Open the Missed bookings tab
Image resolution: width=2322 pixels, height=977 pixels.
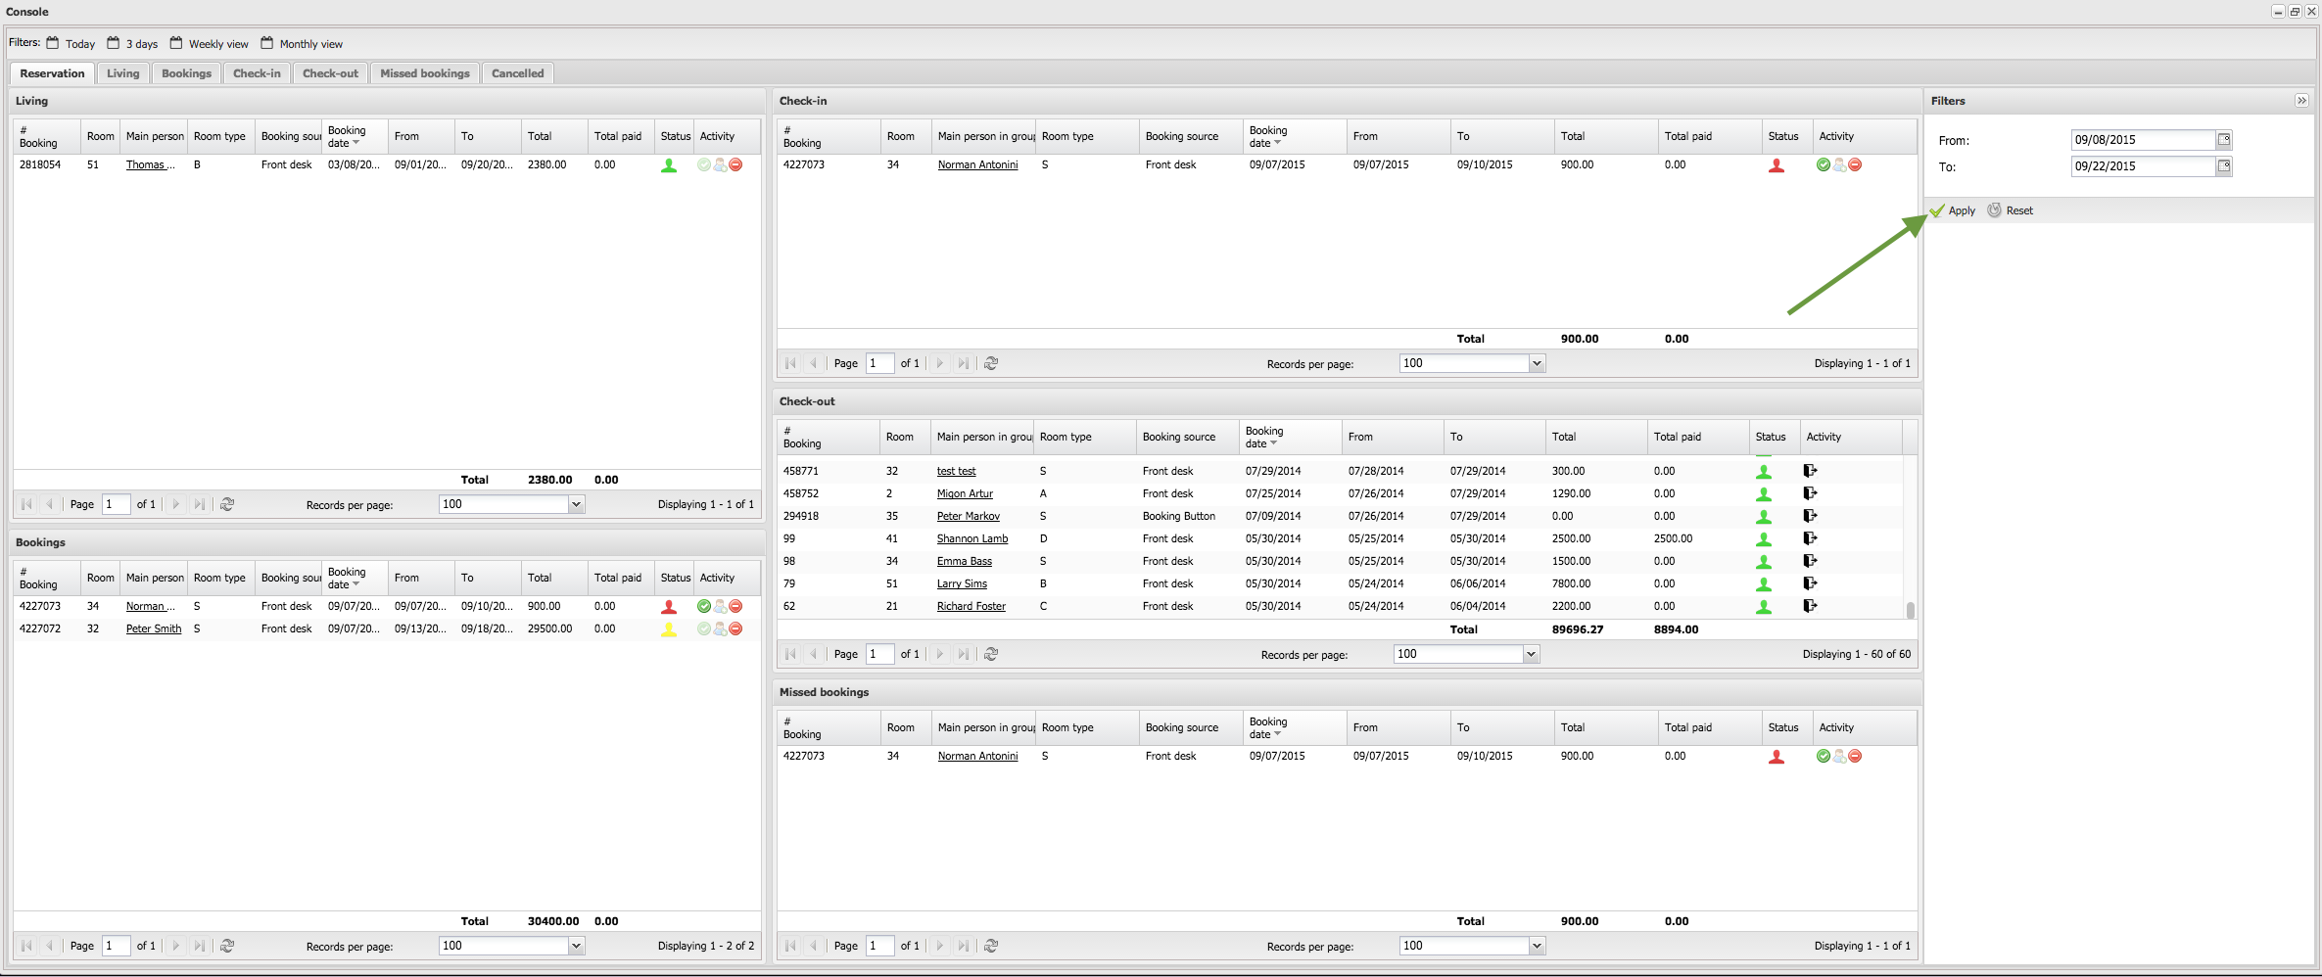[x=425, y=73]
